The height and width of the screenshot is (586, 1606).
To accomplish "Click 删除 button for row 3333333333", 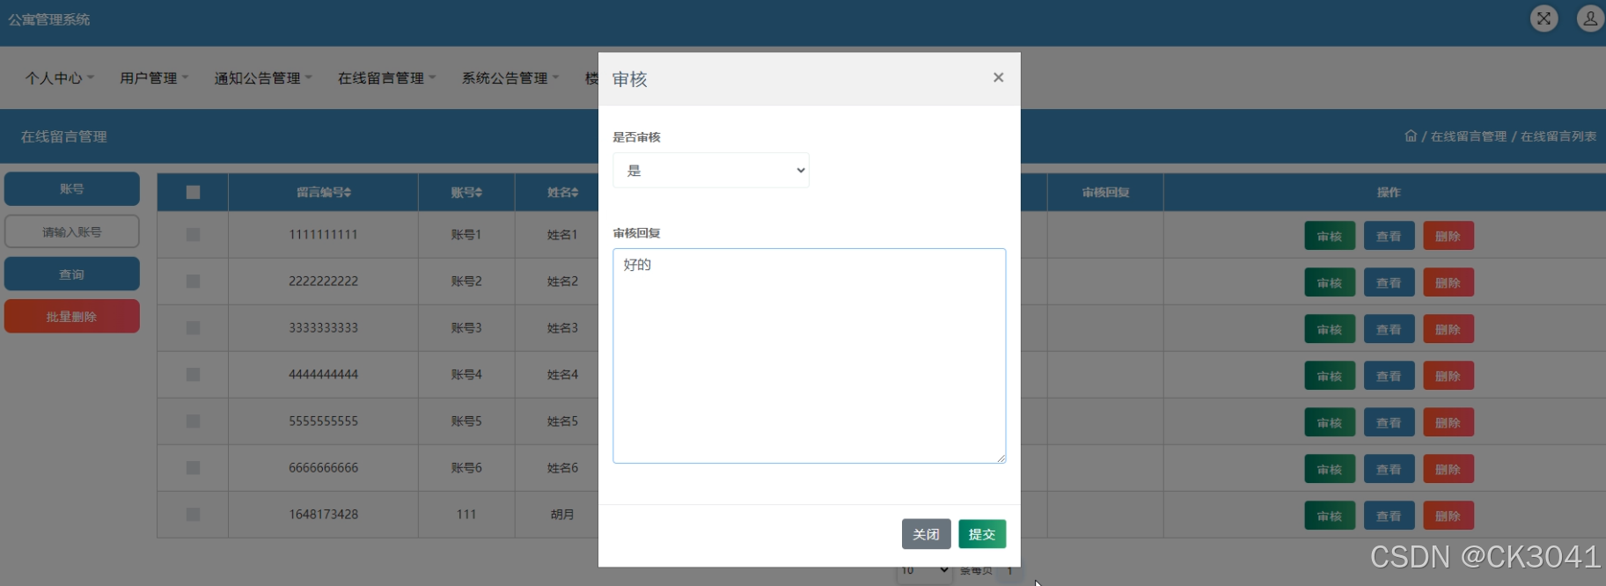I will (1448, 329).
